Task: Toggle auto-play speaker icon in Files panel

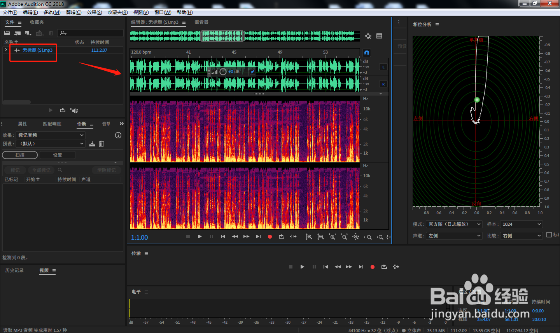Action: tap(74, 110)
